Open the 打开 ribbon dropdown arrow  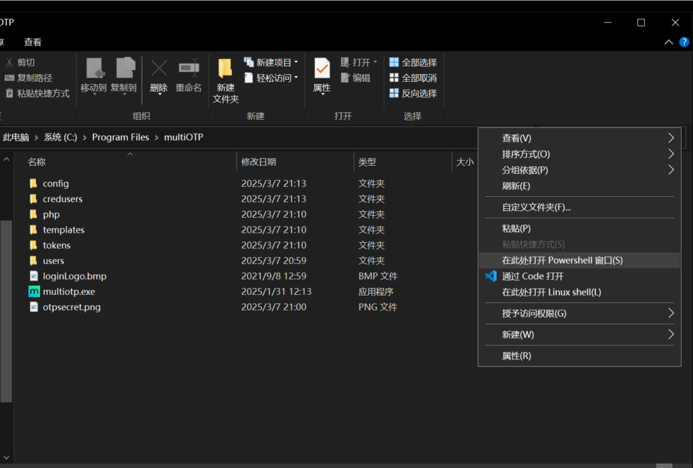click(375, 62)
